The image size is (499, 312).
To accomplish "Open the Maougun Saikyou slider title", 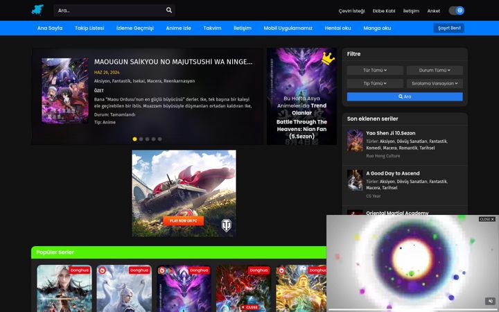I will coord(173,62).
